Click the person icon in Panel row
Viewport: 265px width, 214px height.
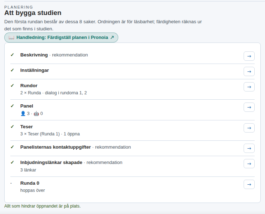point(23,114)
